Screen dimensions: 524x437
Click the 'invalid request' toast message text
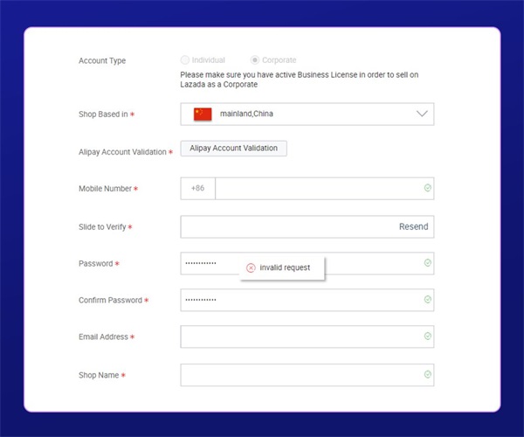coord(285,267)
